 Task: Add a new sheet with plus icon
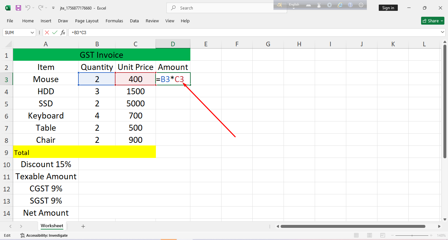click(83, 226)
